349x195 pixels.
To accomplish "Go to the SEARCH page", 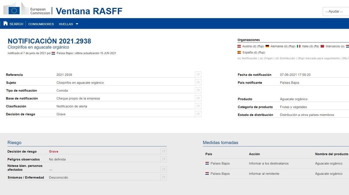I will (16, 24).
